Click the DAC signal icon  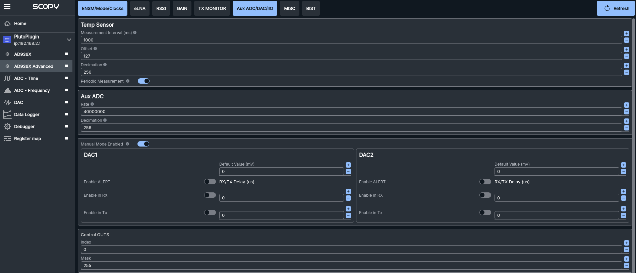click(7, 102)
